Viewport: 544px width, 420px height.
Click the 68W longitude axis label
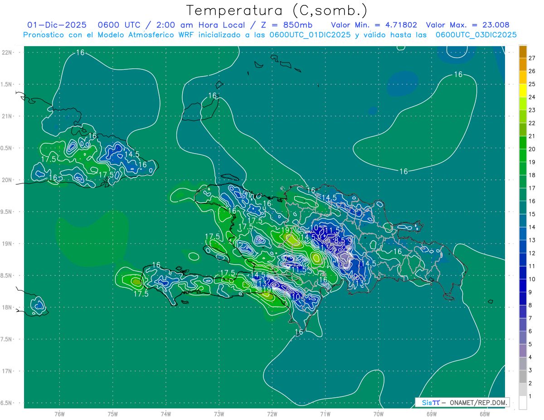coord(485,415)
